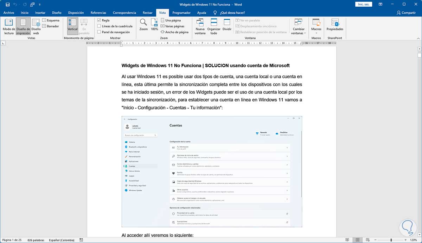The width and height of the screenshot is (422, 243).
Task: Switch to Modo de lectura view
Action: [9, 27]
